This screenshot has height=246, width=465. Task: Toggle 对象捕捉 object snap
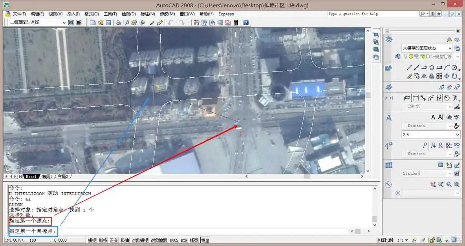point(140,241)
